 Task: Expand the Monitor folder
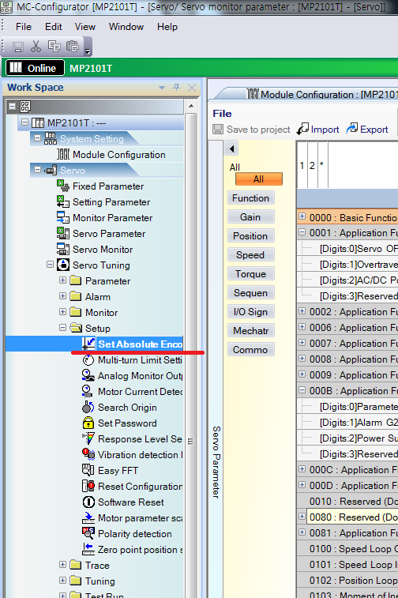click(x=62, y=311)
